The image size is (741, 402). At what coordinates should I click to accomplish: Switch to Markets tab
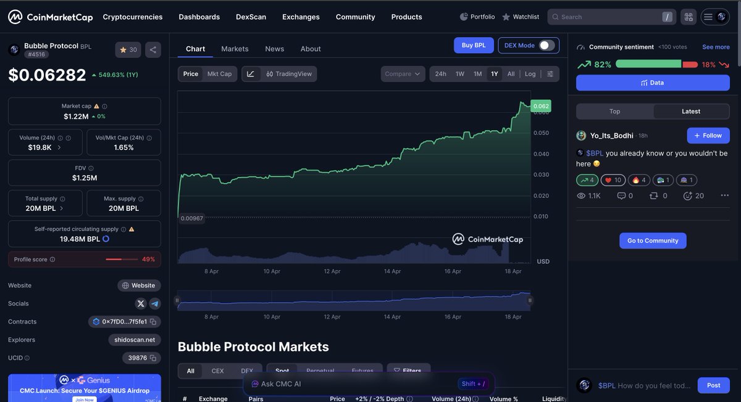[235, 49]
